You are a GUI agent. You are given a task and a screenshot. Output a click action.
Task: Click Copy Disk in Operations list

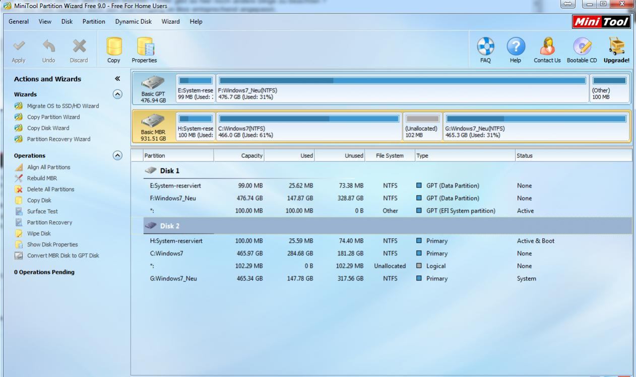coord(39,201)
